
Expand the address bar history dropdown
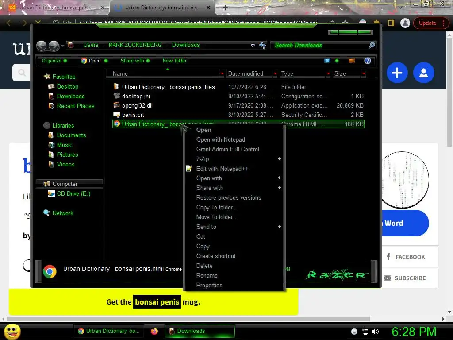click(x=253, y=46)
